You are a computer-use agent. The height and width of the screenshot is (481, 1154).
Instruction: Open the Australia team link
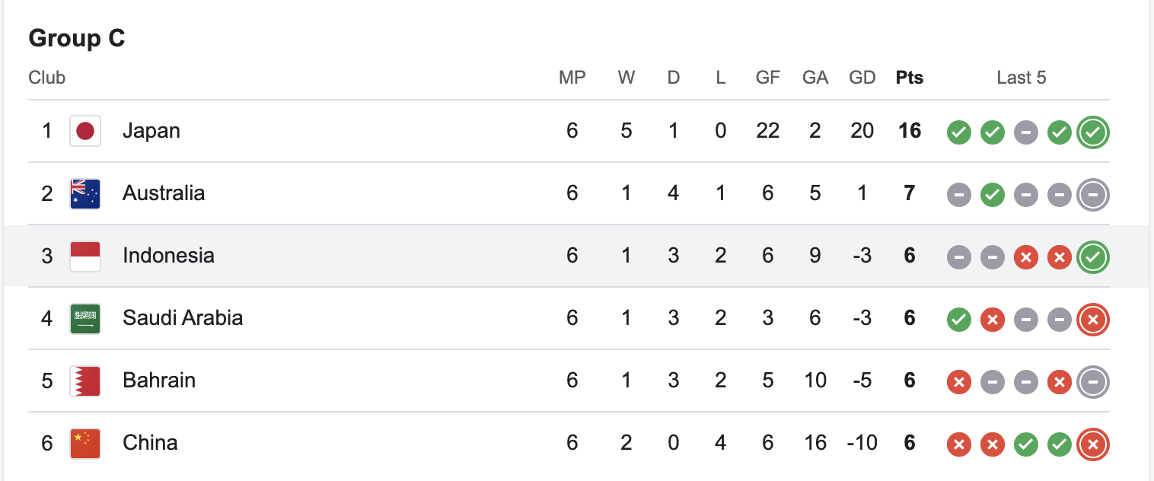pyautogui.click(x=164, y=193)
